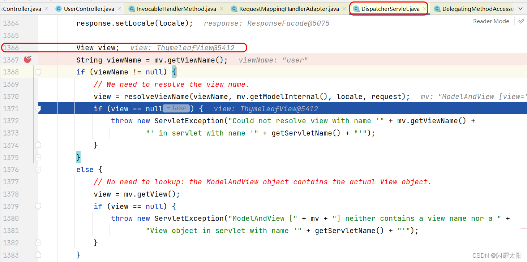Click the Reader Mode link

[491, 21]
